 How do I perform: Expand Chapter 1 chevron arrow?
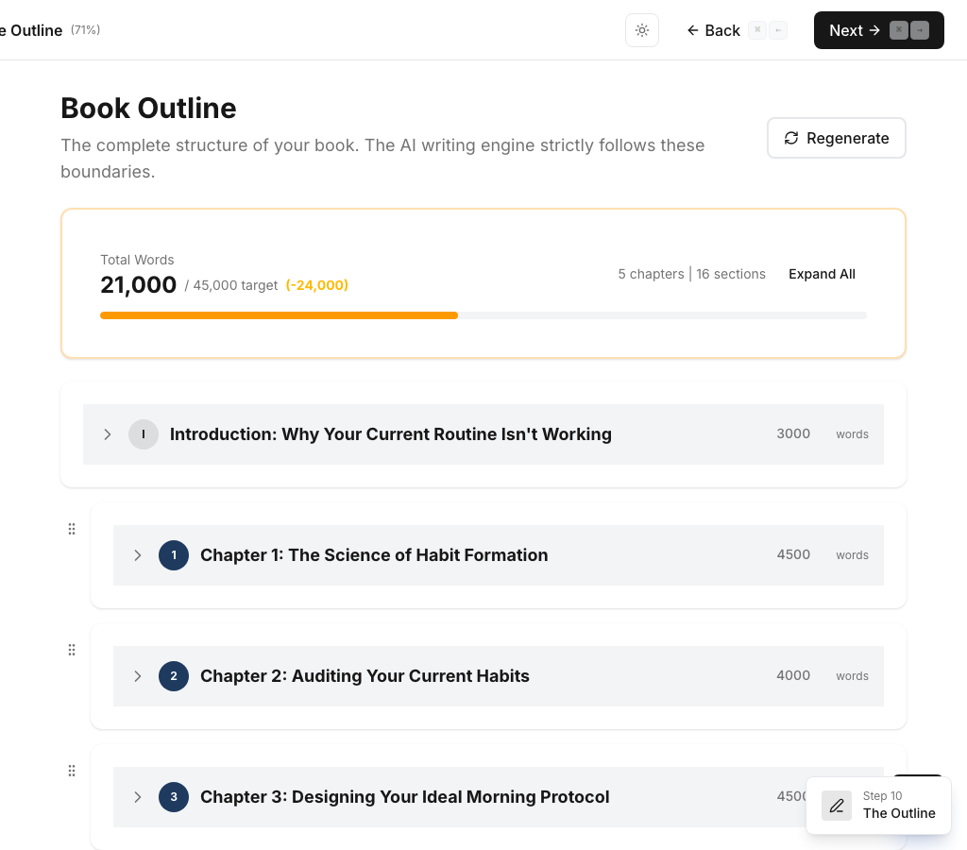(138, 555)
